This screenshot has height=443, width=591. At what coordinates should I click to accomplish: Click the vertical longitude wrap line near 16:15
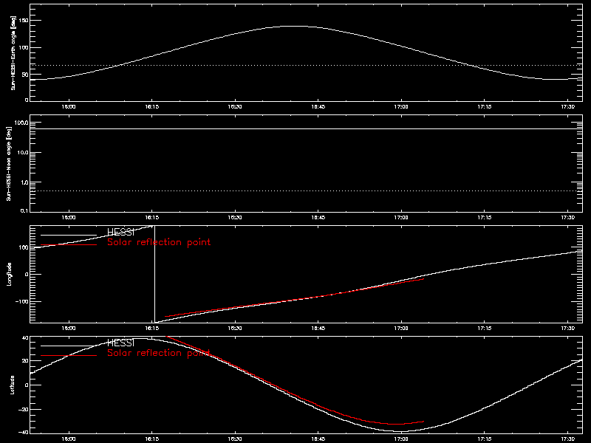154,274
